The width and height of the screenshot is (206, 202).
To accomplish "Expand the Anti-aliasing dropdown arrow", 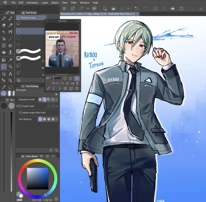I will (x=57, y=119).
